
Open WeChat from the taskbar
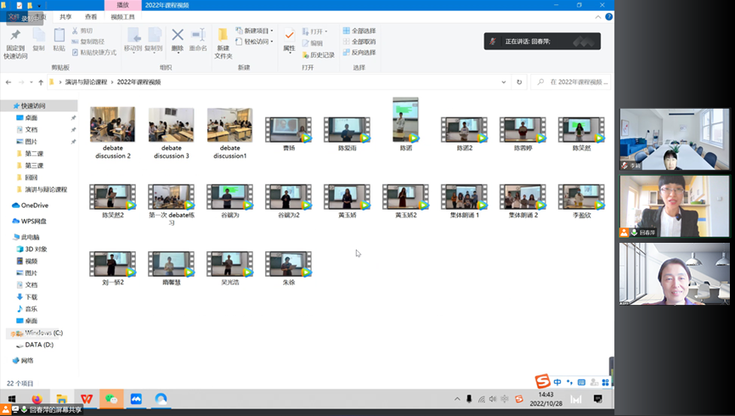click(110, 398)
